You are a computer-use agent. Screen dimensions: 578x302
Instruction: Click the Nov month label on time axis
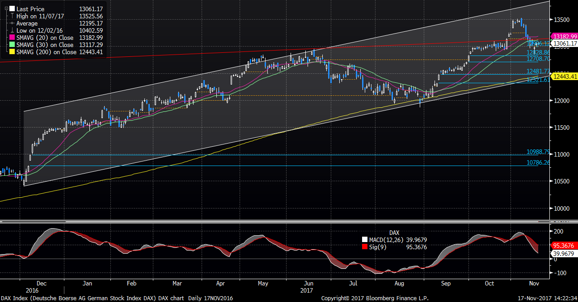534,283
